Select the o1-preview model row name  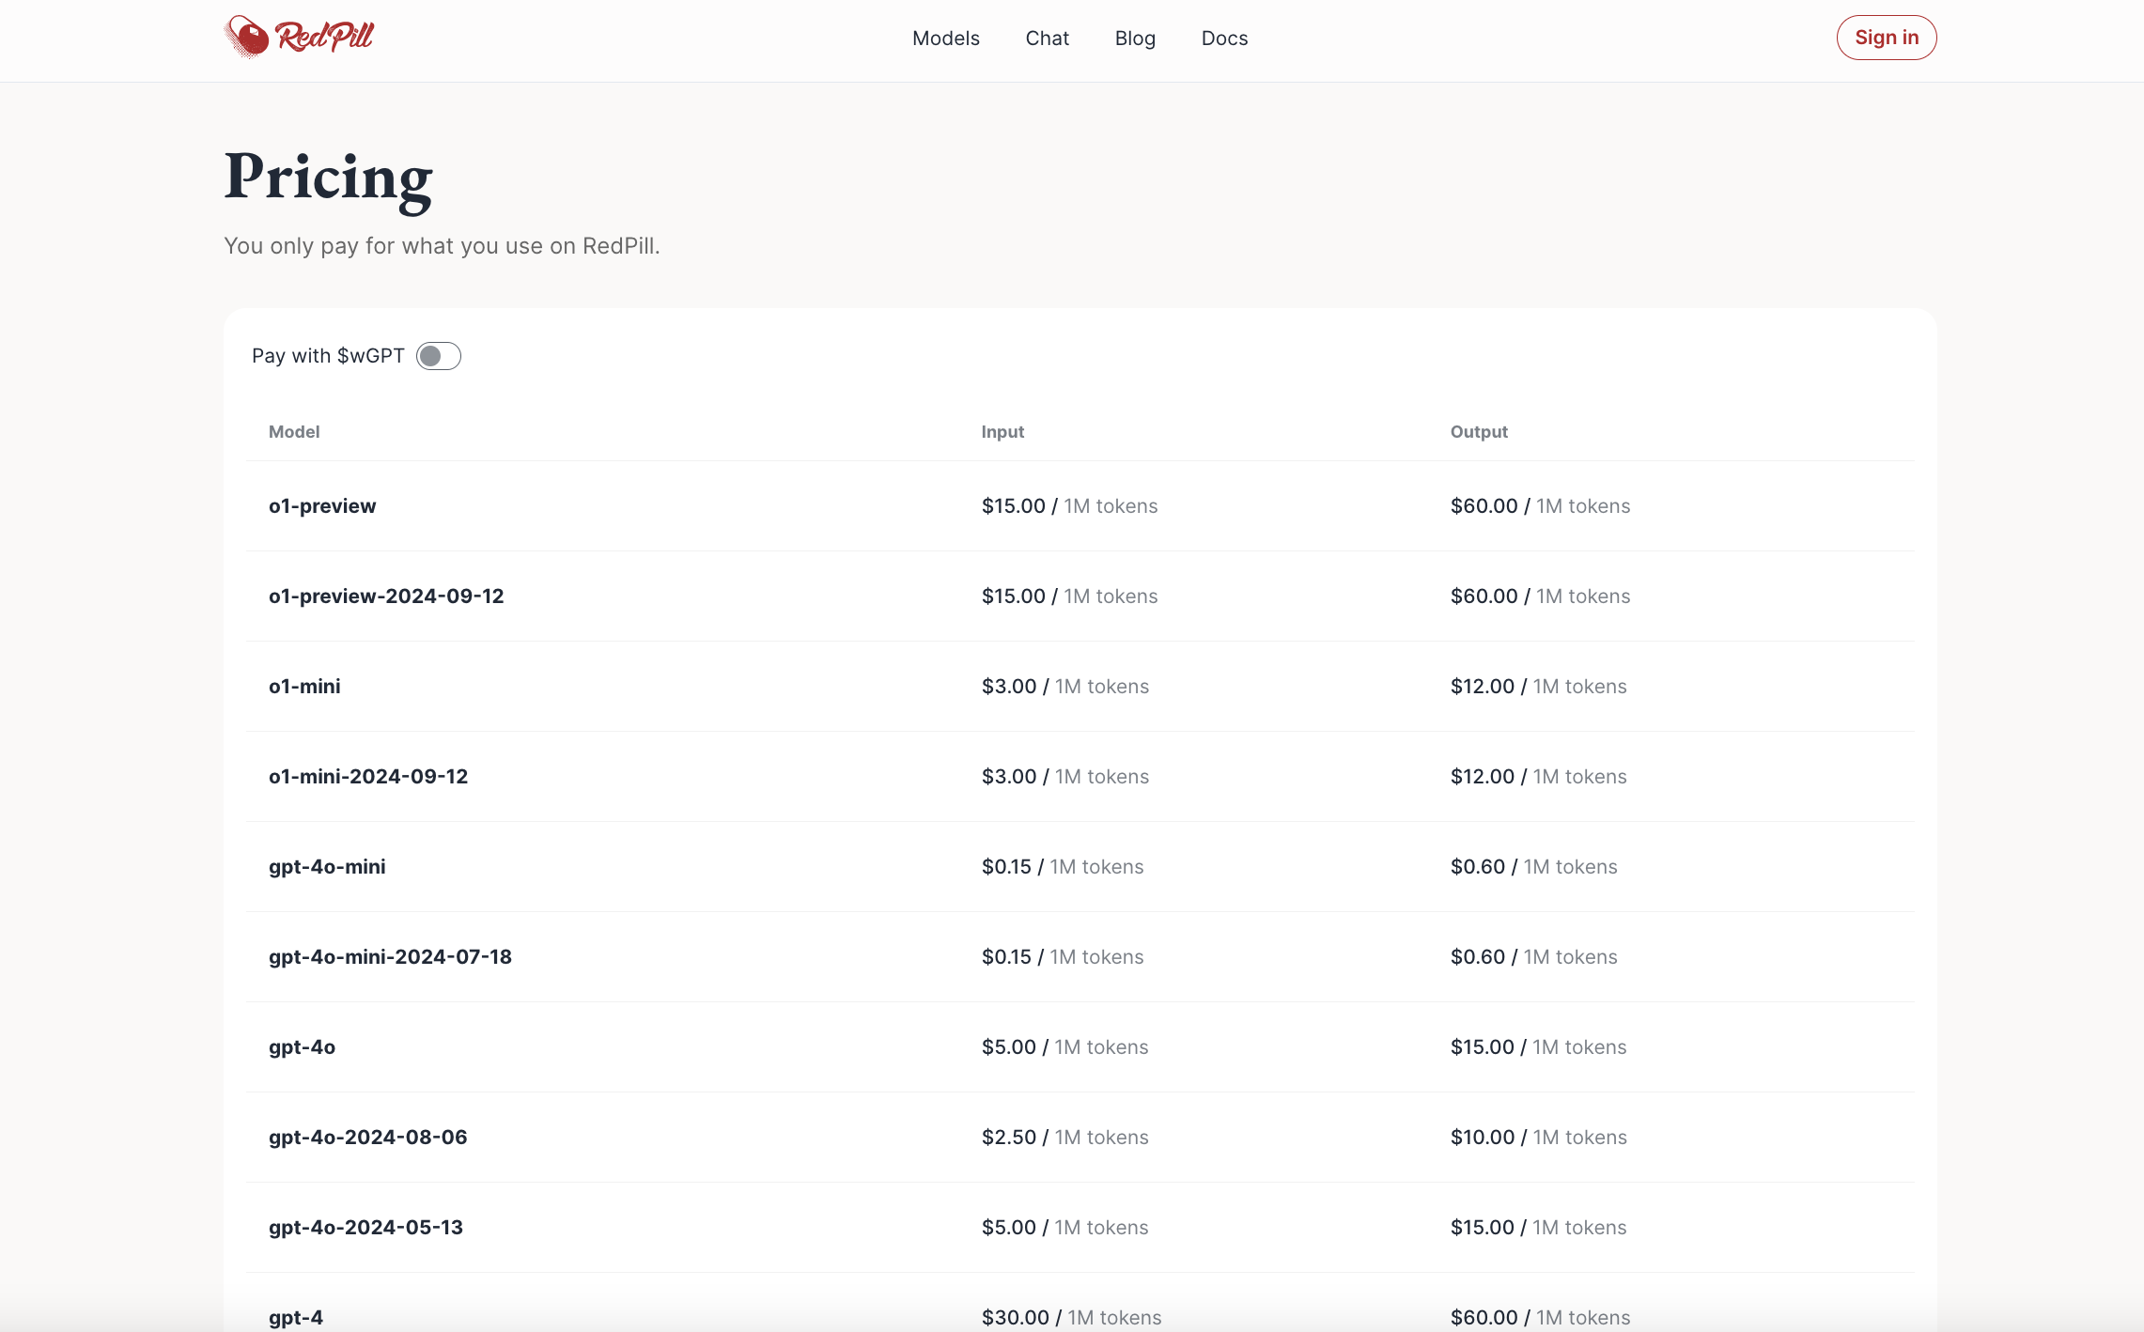point(322,506)
